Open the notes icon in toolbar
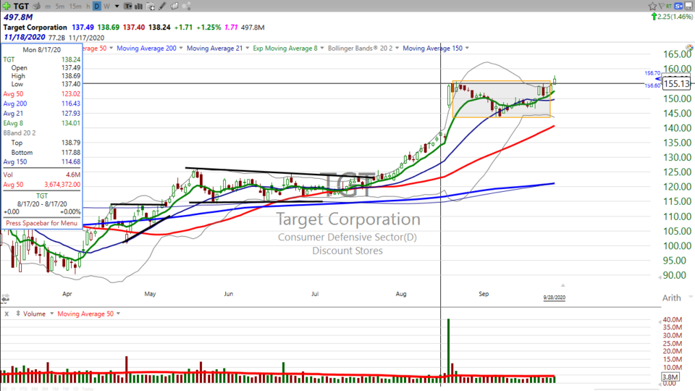The width and height of the screenshot is (695, 391). pos(174,7)
